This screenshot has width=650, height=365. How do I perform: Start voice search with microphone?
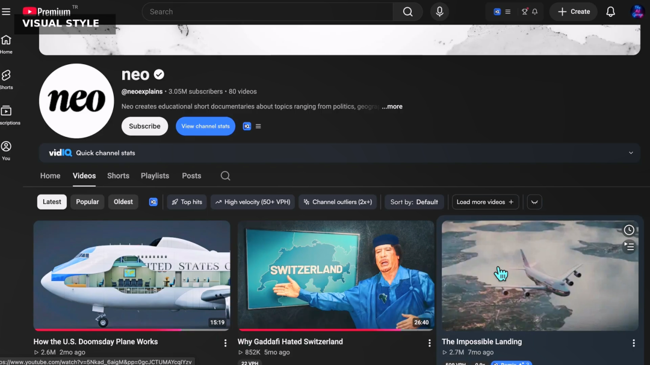click(x=439, y=11)
